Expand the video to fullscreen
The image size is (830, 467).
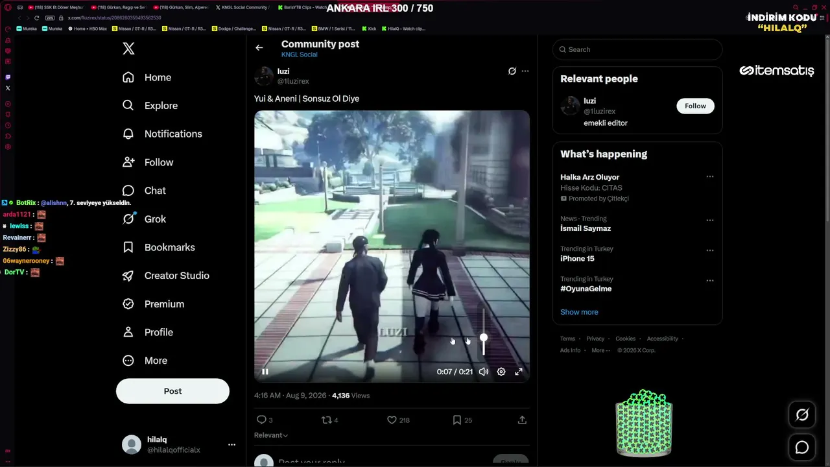519,372
